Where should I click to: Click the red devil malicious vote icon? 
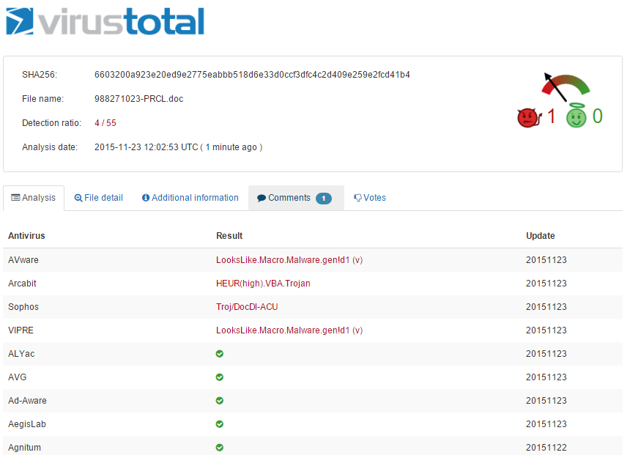(x=529, y=118)
